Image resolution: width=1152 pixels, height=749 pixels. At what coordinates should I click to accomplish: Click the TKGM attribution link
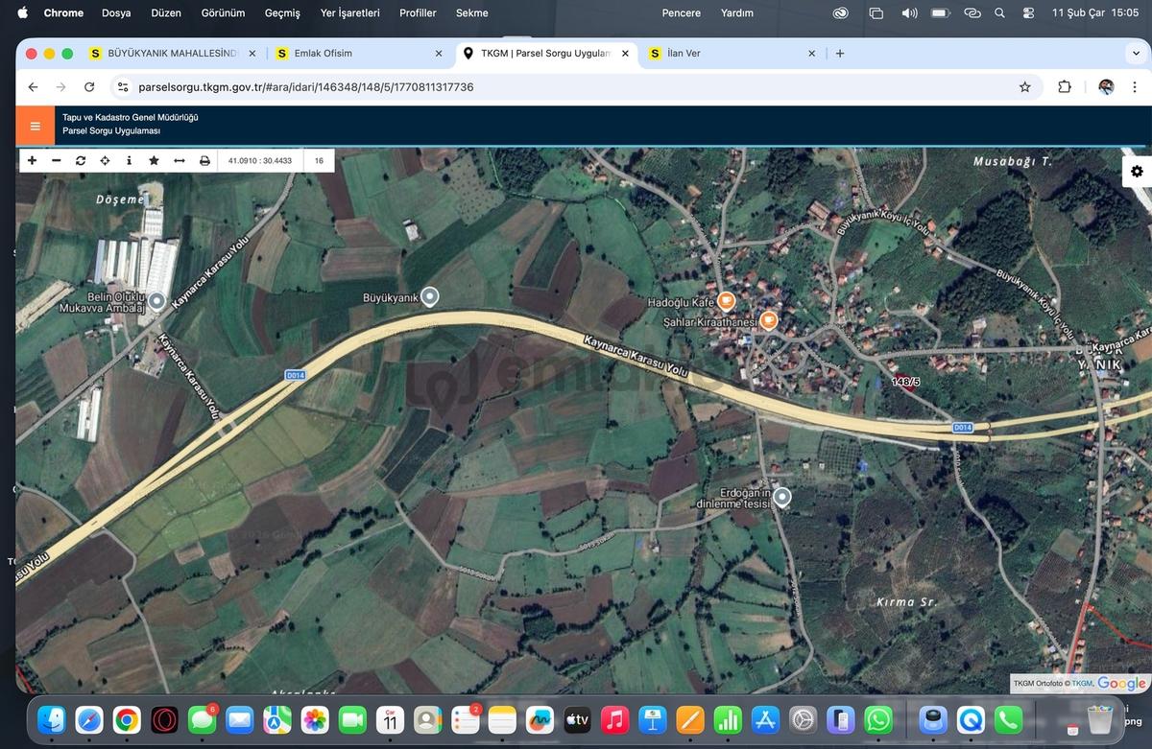click(x=1082, y=684)
